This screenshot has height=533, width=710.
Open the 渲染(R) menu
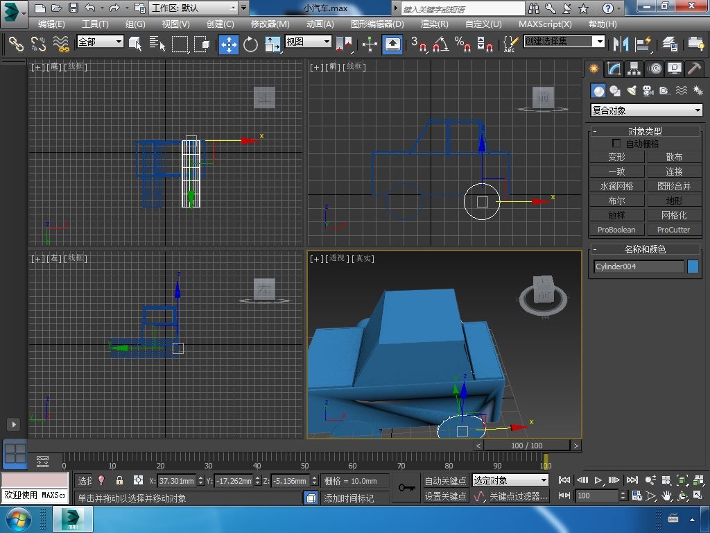pyautogui.click(x=434, y=24)
